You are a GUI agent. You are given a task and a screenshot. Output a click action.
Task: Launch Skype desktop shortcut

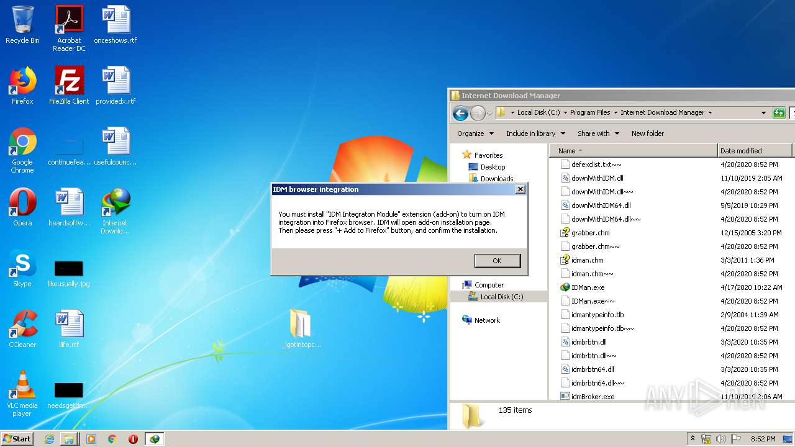click(x=22, y=268)
